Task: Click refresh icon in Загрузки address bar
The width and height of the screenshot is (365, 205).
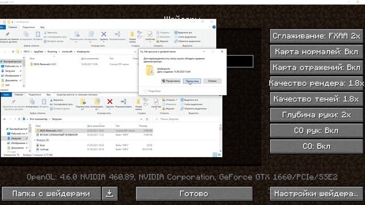Action: (147, 119)
